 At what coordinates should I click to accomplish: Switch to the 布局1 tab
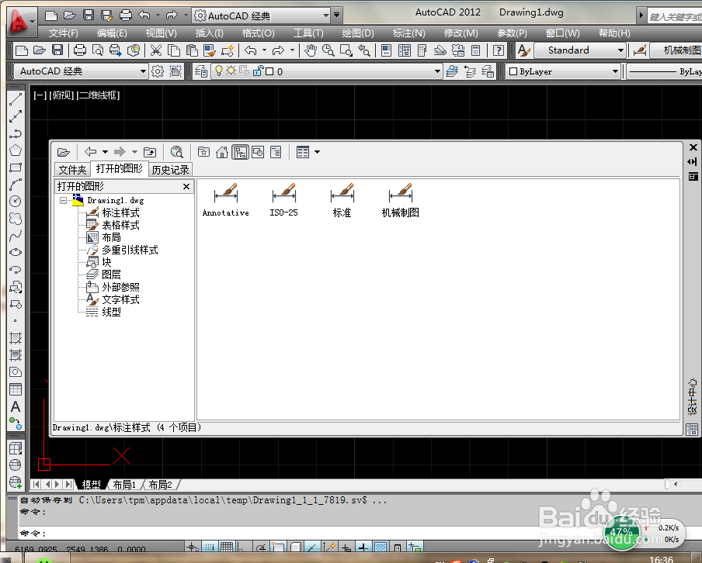click(124, 485)
